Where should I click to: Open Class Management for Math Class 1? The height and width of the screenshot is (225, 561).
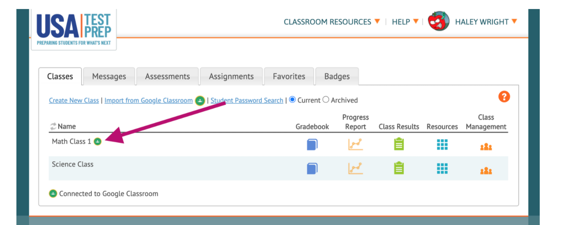pyautogui.click(x=486, y=147)
